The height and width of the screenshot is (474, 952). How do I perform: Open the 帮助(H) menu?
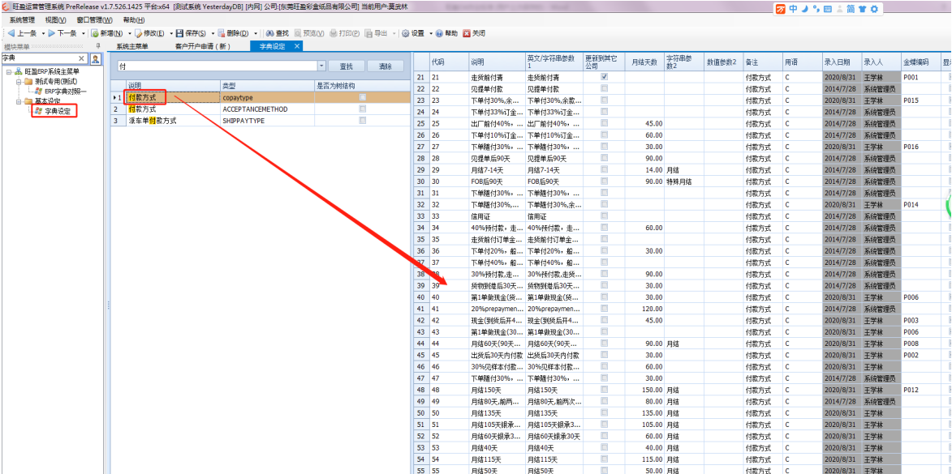point(134,20)
